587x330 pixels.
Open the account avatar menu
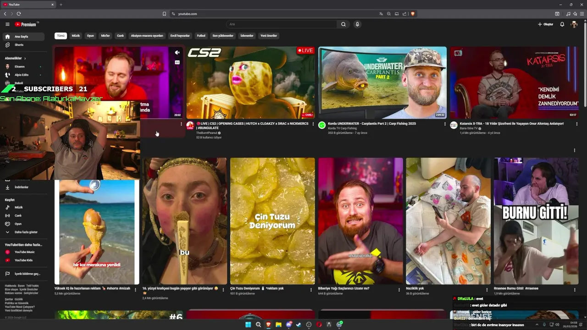pos(574,24)
